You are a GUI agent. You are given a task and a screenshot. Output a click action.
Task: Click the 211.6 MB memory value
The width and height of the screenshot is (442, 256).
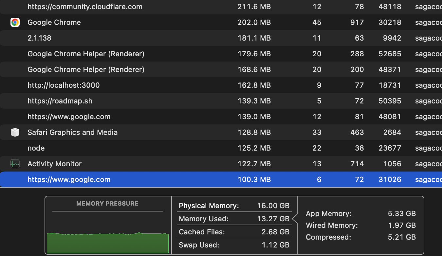tap(254, 7)
